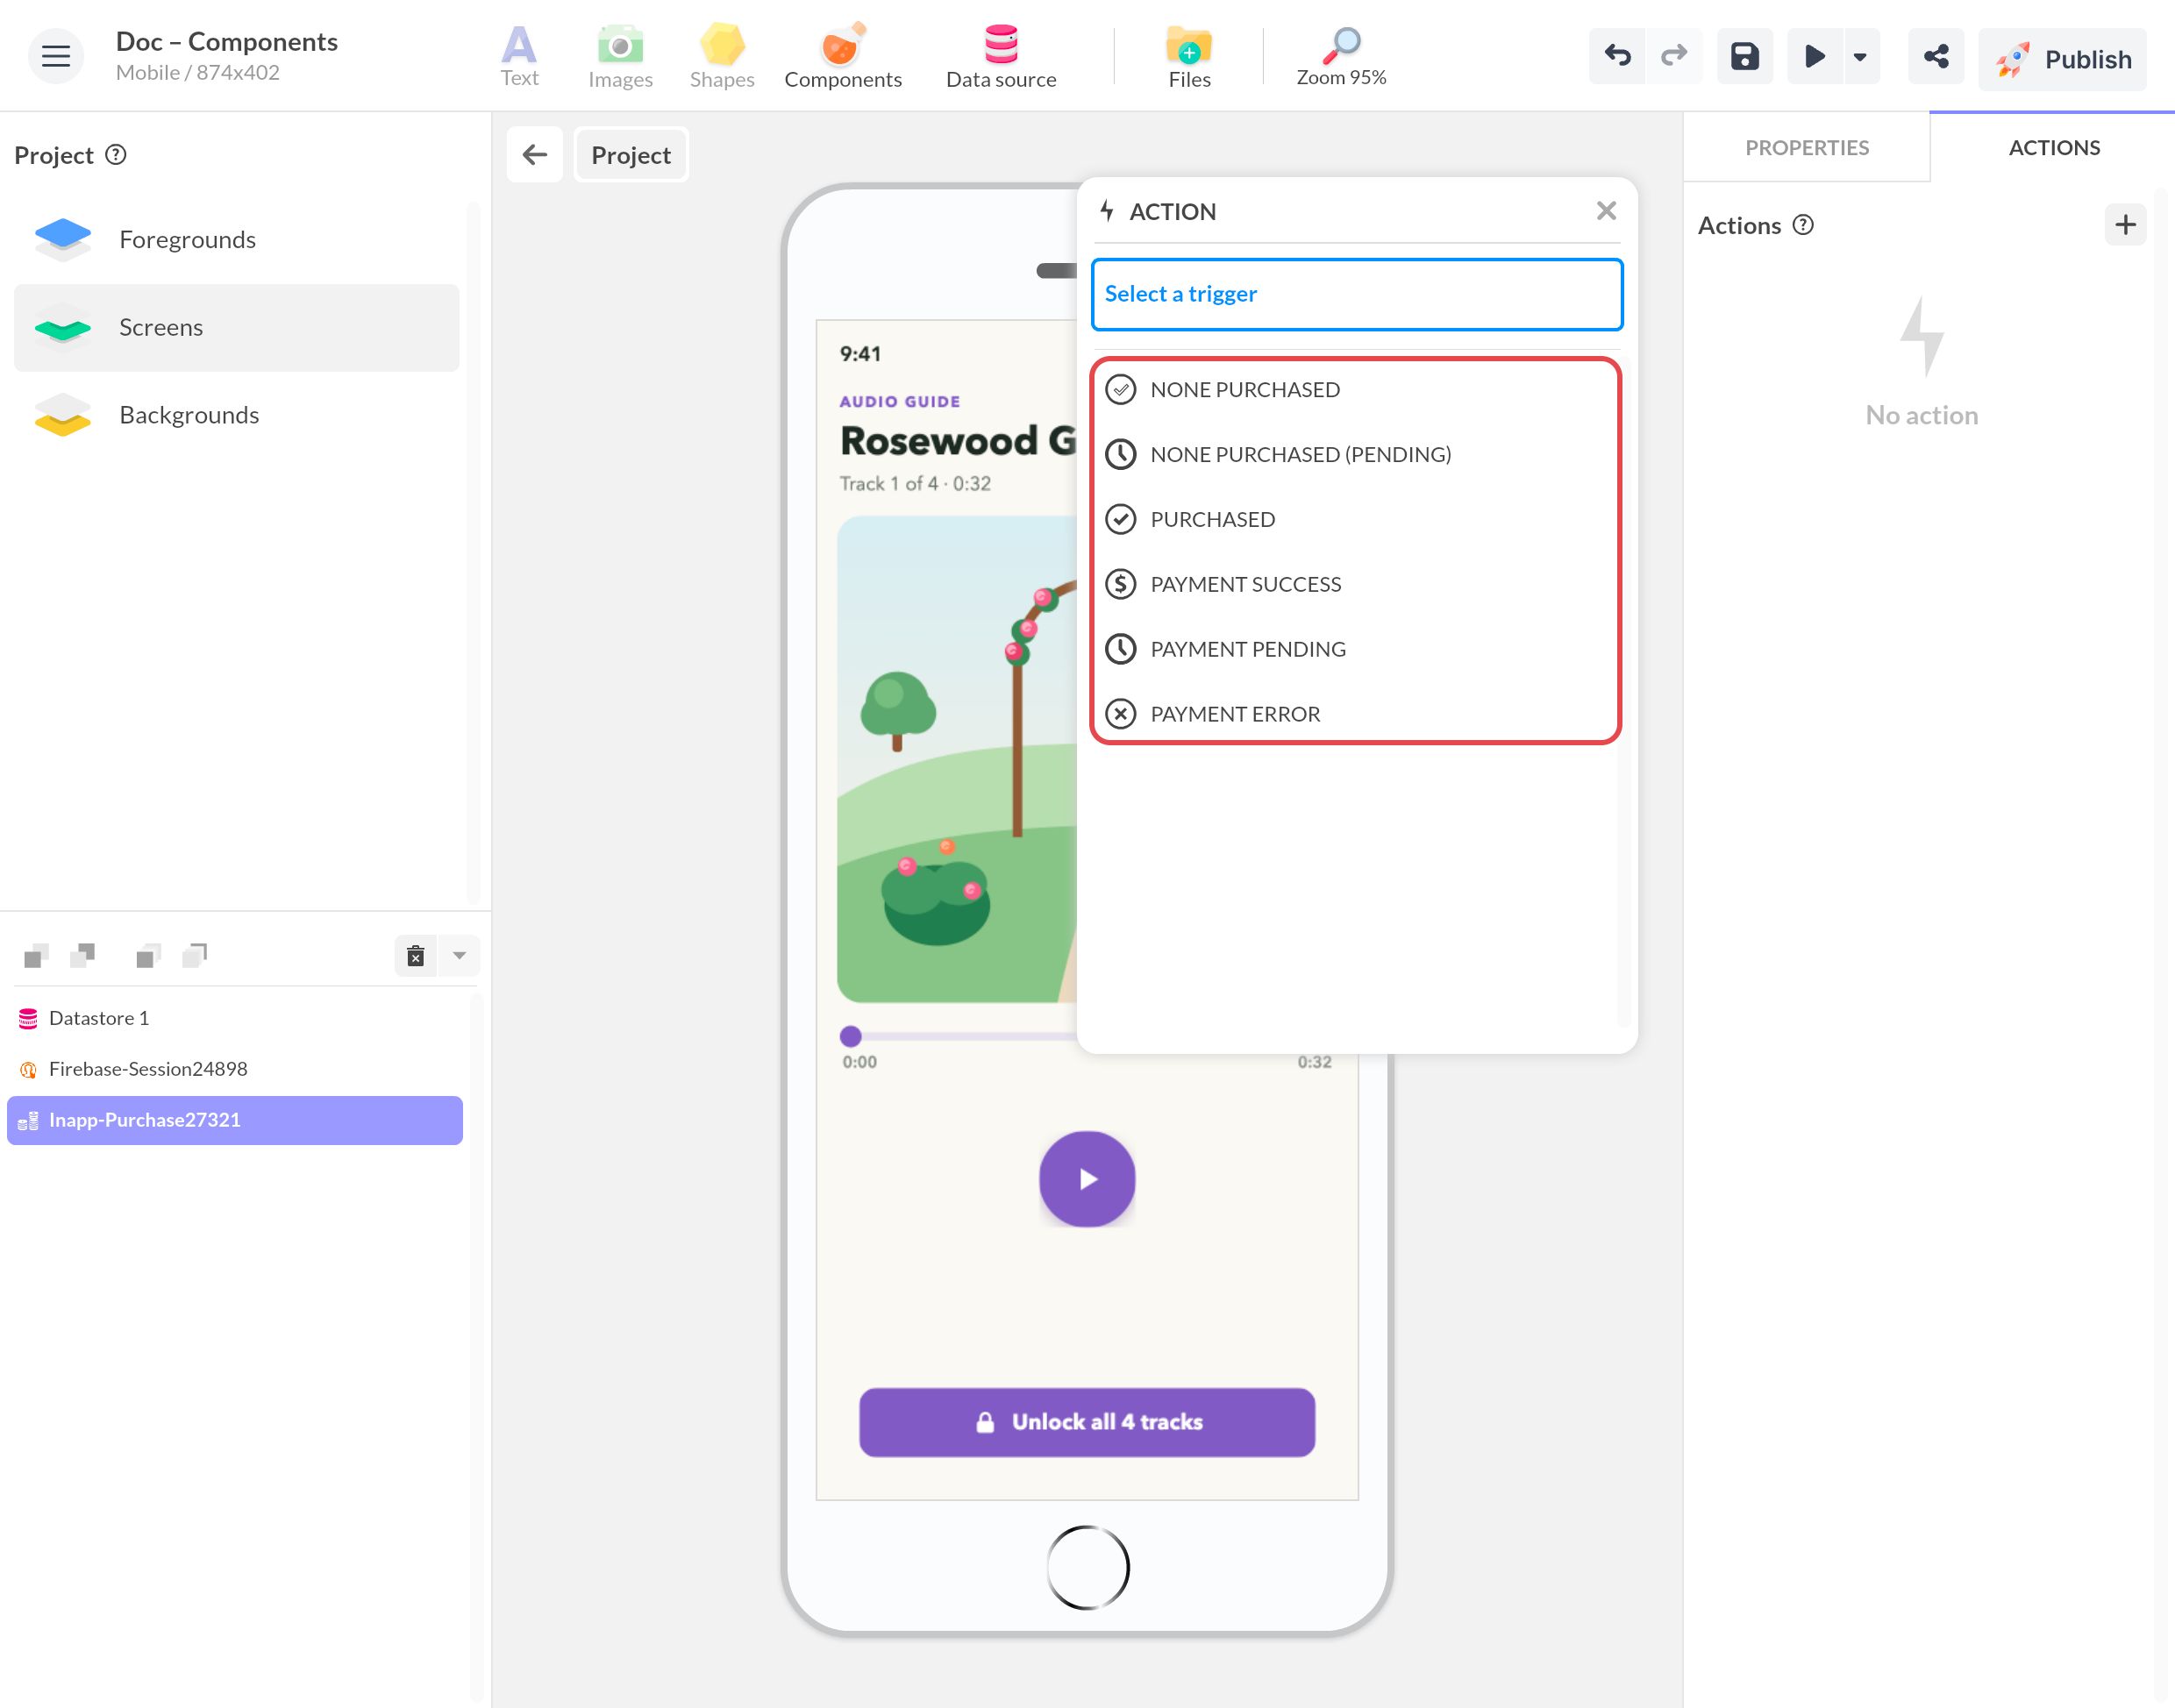Open the hamburger main menu
Screen dimensions: 2175x1708
[56, 56]
